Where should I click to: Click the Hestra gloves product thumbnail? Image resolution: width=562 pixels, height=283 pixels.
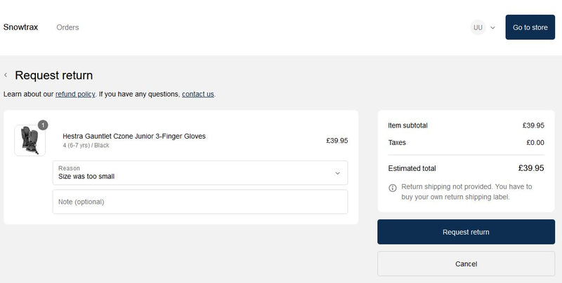point(30,140)
